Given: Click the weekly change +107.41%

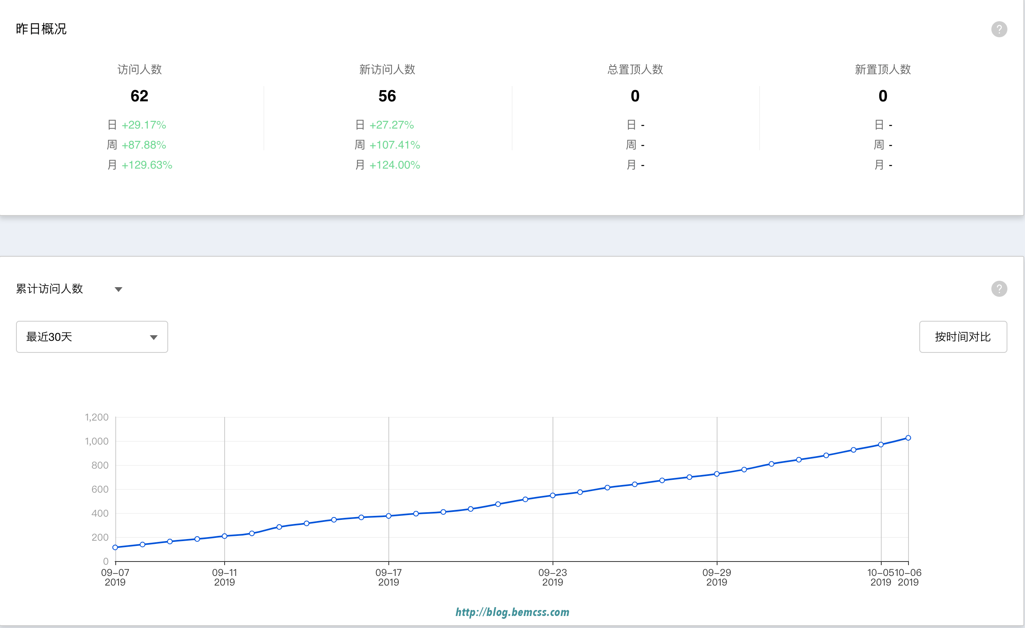Looking at the screenshot, I should tap(395, 145).
